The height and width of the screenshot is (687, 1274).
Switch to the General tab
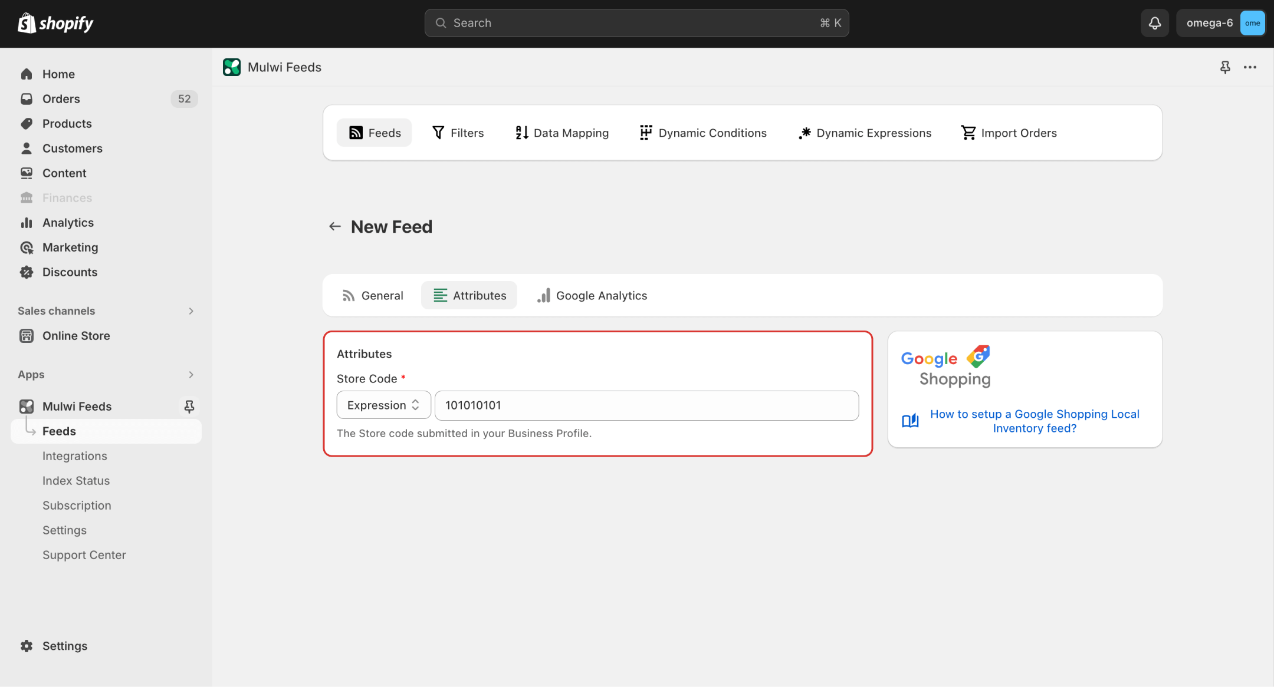[x=373, y=295]
